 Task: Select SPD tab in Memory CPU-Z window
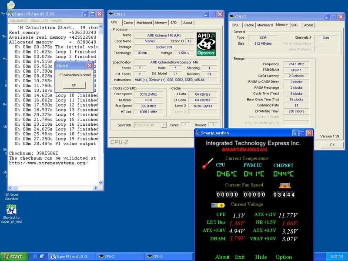coord(294,25)
